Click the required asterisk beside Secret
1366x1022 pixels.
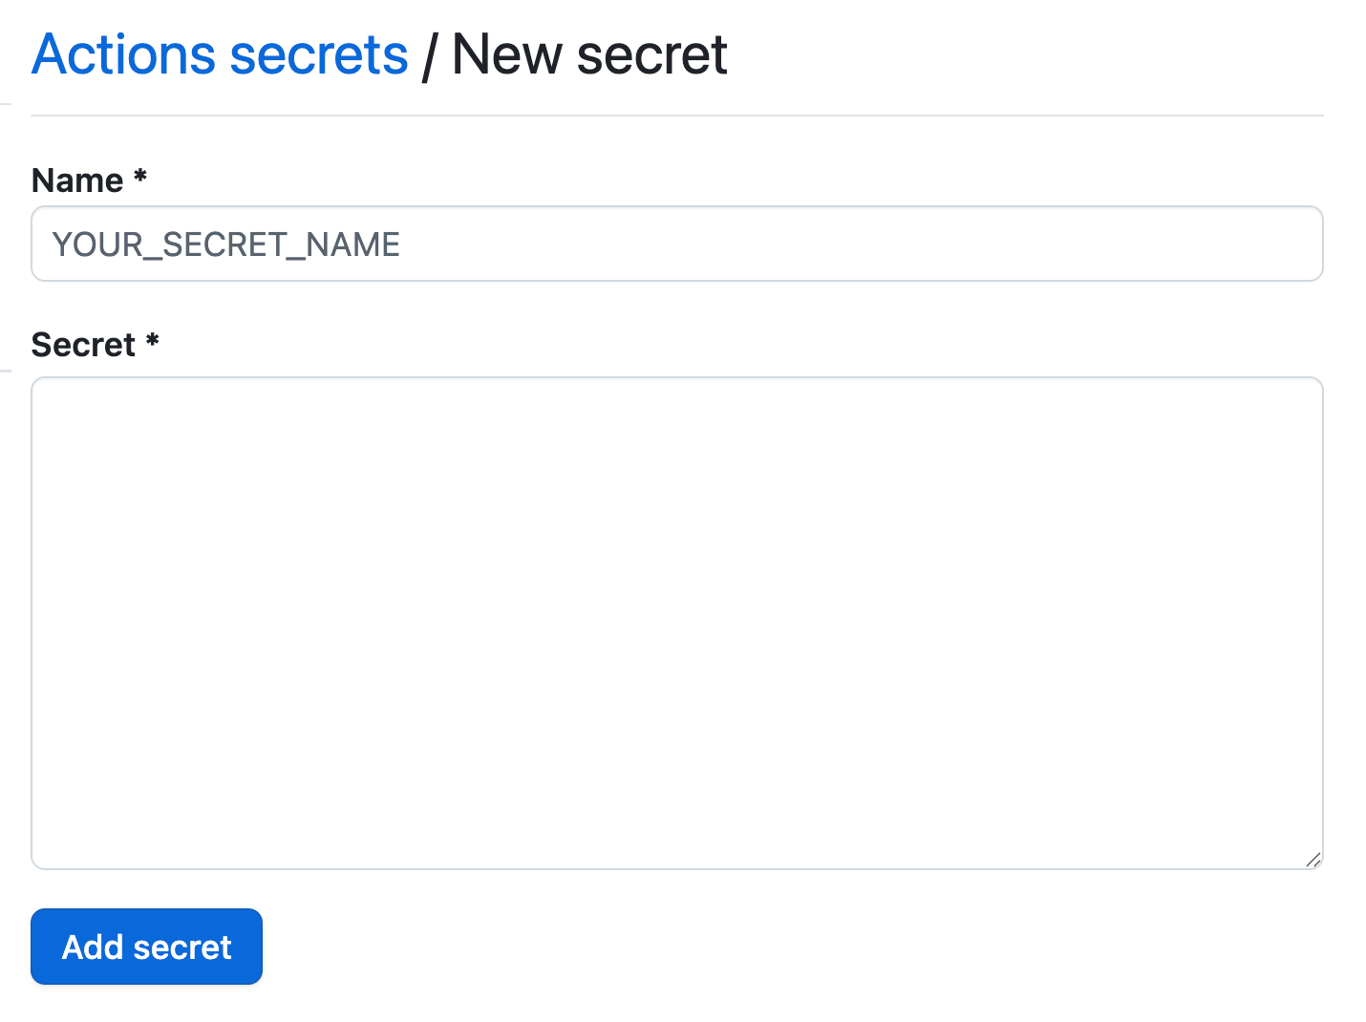coord(152,341)
